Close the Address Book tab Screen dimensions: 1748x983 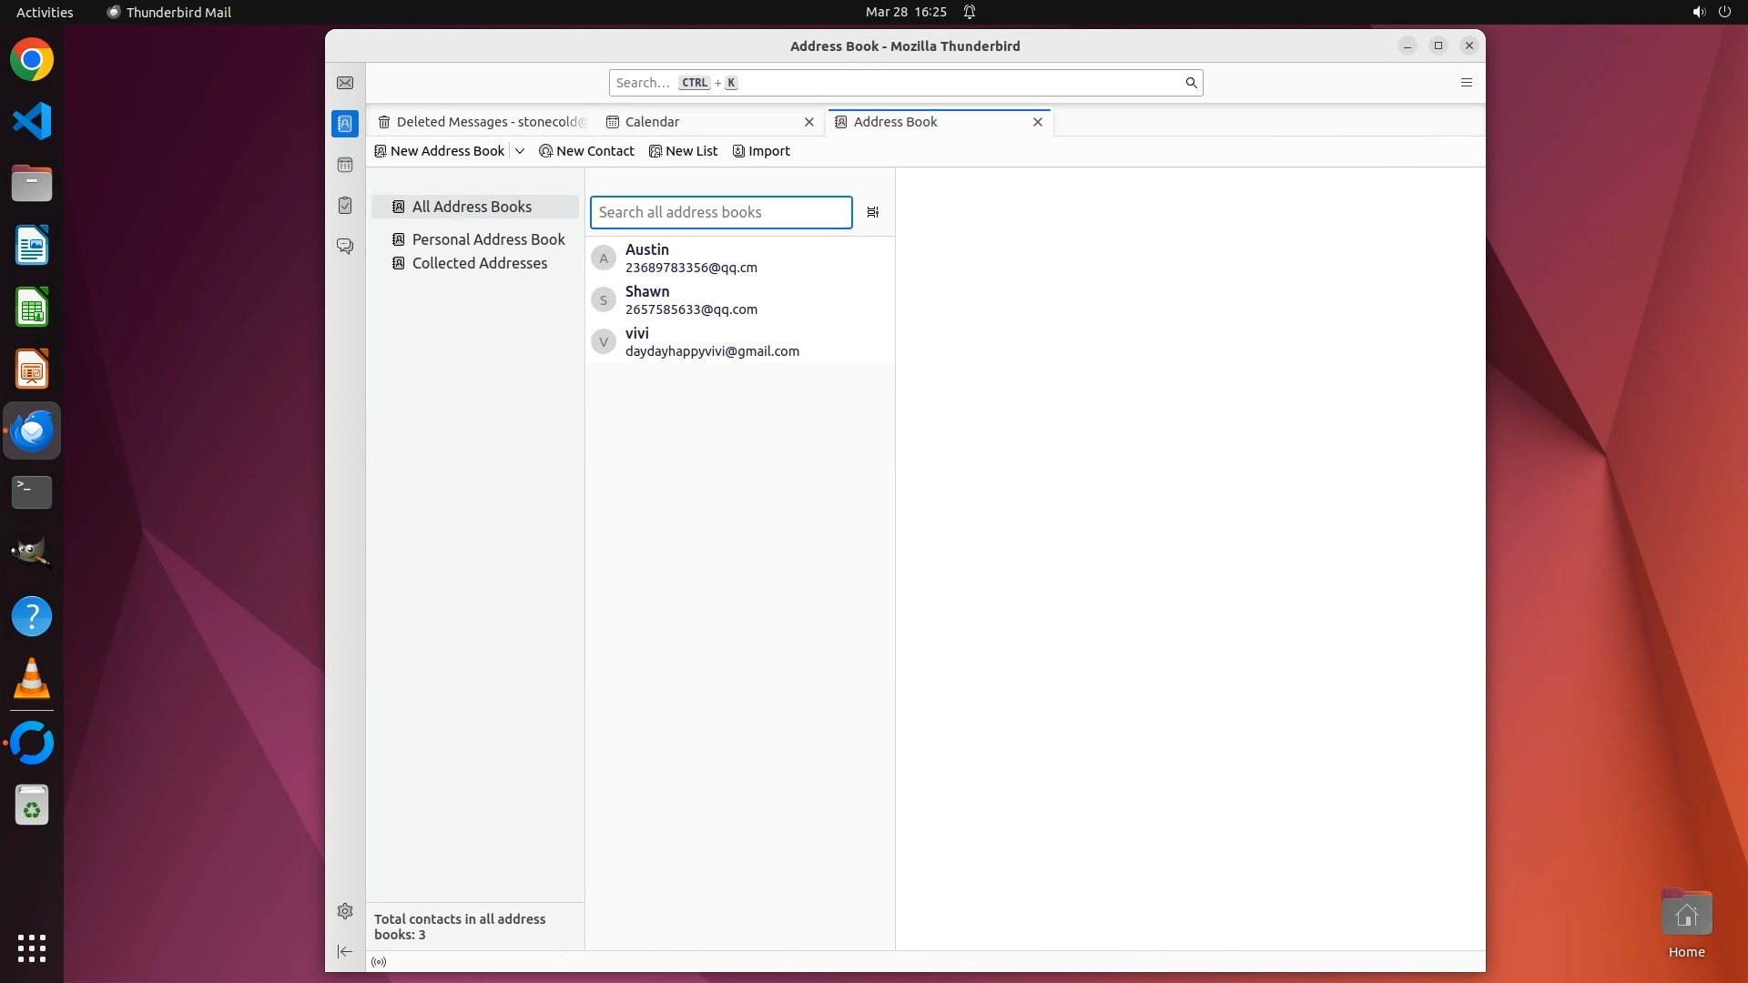[1037, 122]
